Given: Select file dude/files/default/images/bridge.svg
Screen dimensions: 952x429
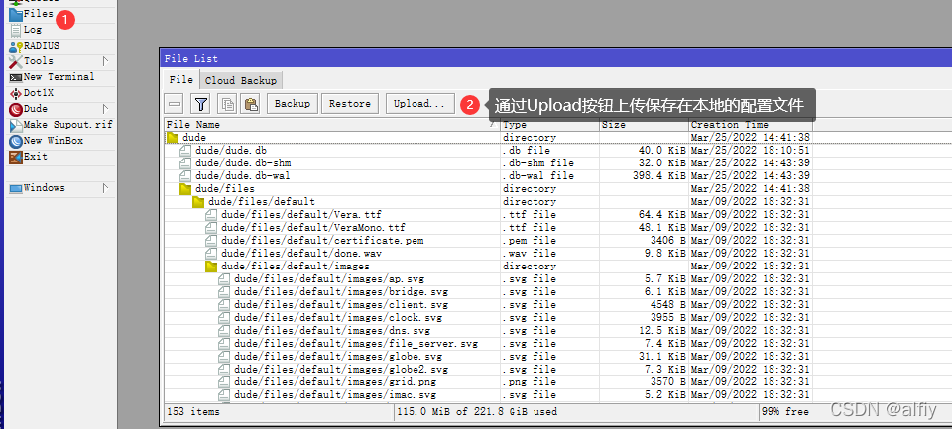Looking at the screenshot, I should (488, 292).
